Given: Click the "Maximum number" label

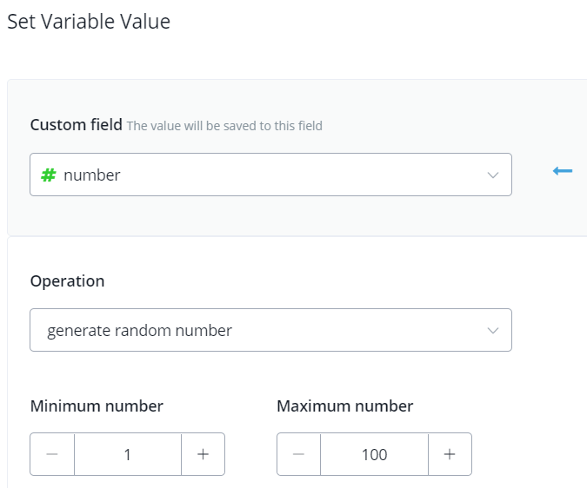Looking at the screenshot, I should point(344,406).
